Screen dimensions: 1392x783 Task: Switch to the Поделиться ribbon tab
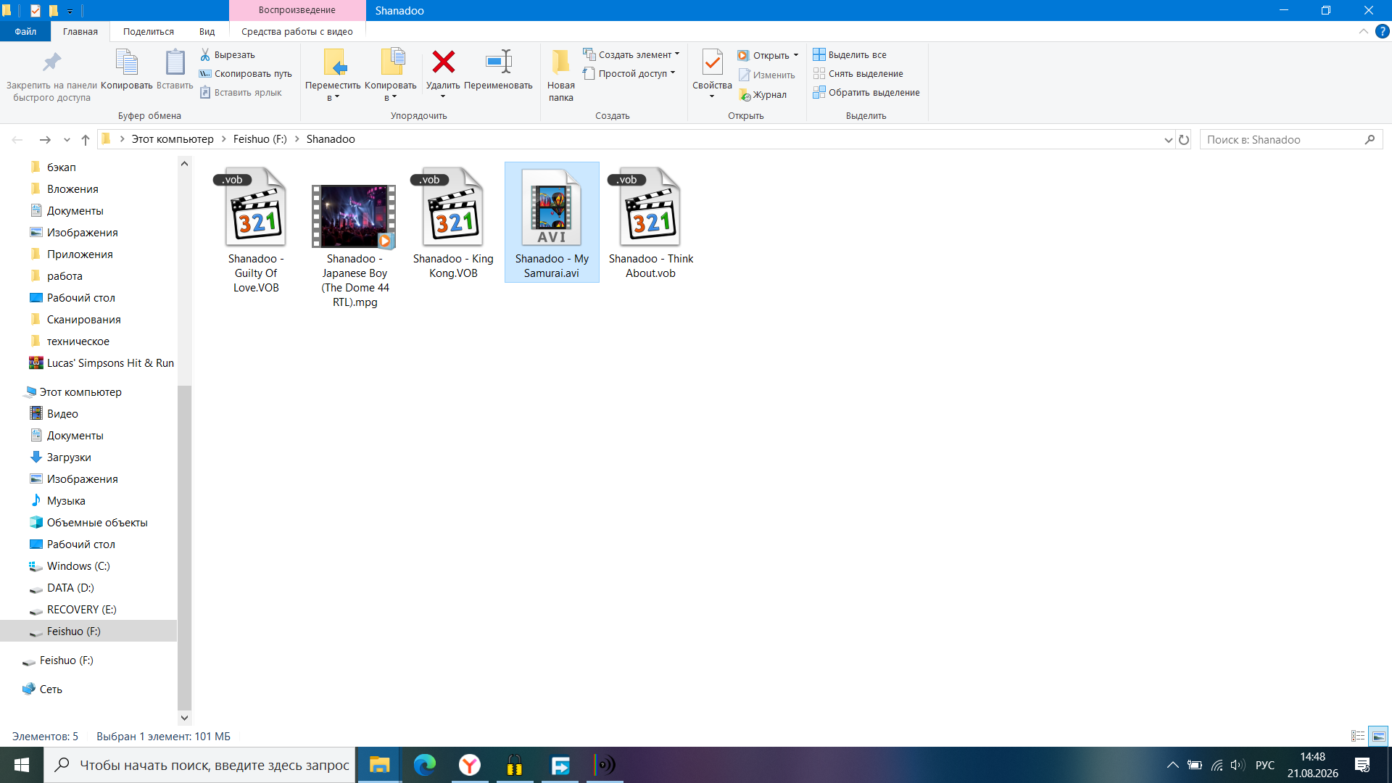[149, 31]
